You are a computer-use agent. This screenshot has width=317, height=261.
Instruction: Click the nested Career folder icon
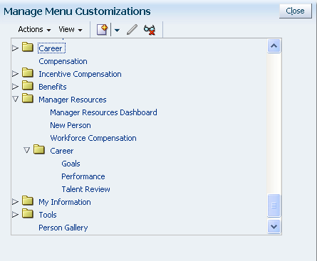pos(39,149)
